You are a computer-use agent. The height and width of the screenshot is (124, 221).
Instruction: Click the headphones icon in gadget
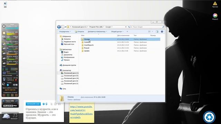point(4,84)
